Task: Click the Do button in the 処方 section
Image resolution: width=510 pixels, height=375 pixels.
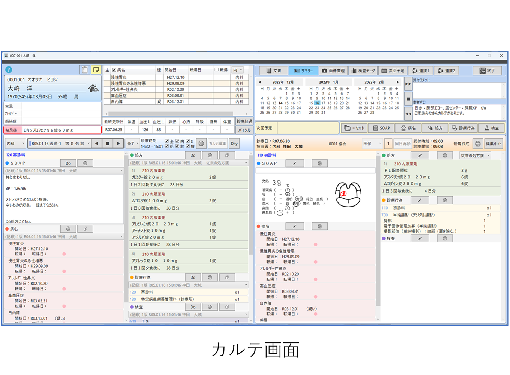Action: click(x=193, y=155)
